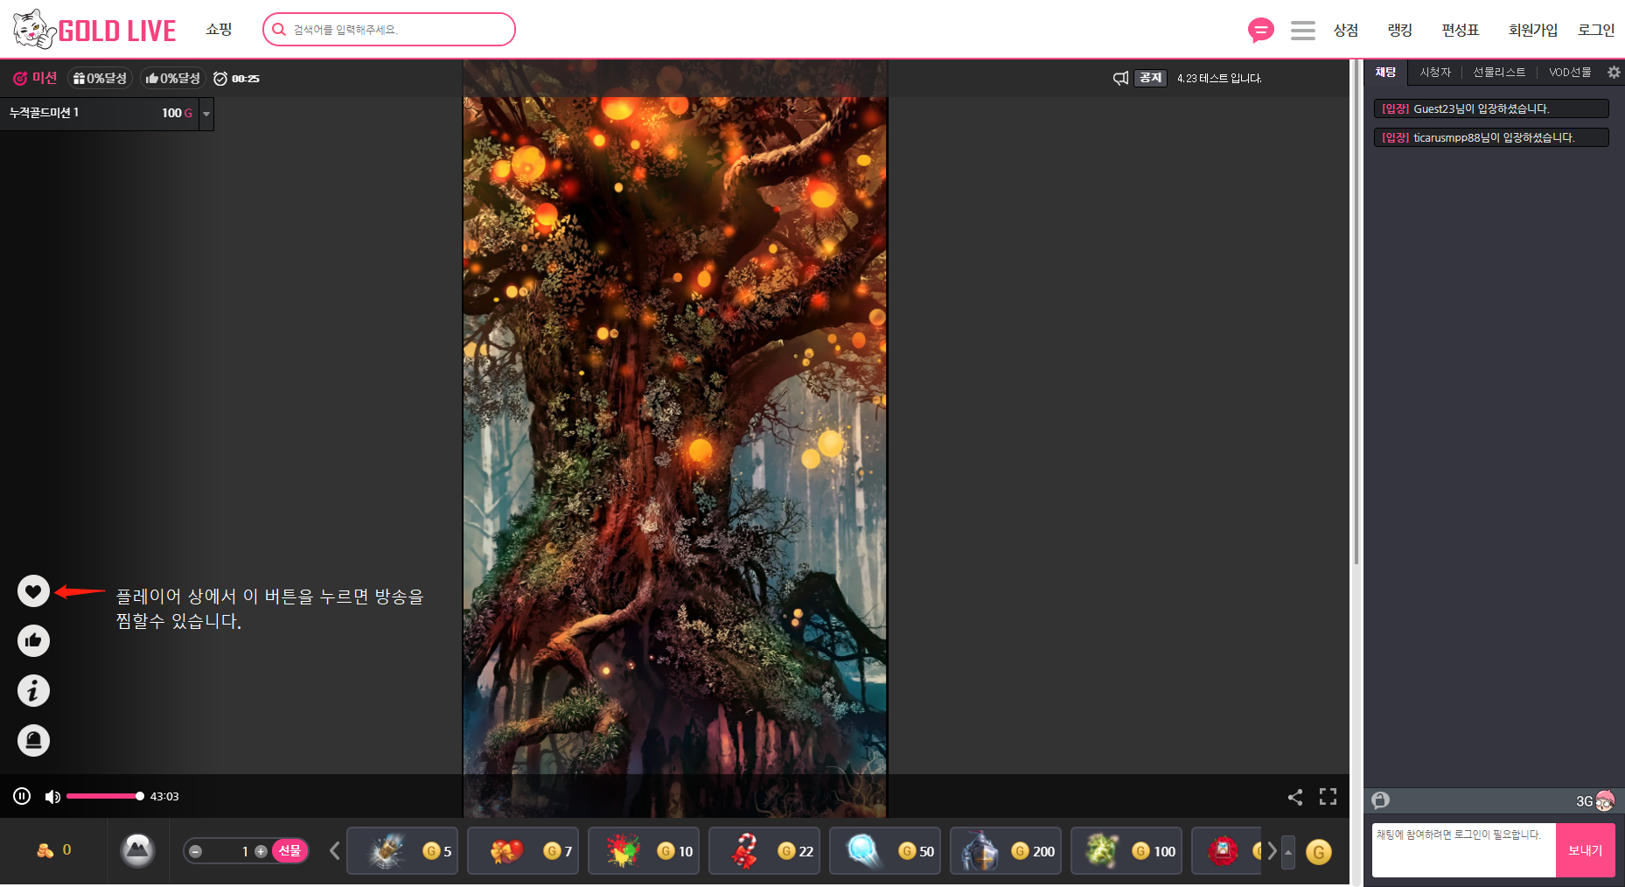This screenshot has width=1625, height=887.
Task: Select the 10 gold paint splash gift
Action: tap(644, 851)
